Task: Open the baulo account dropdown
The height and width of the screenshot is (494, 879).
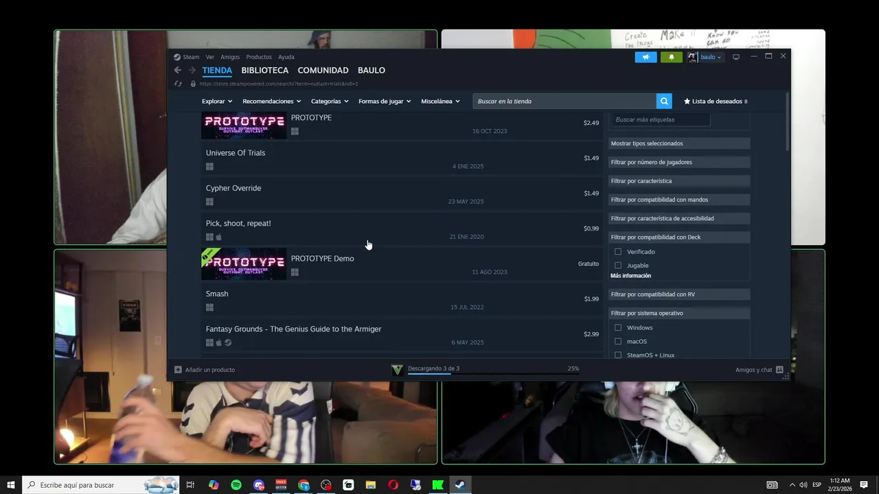Action: [711, 57]
